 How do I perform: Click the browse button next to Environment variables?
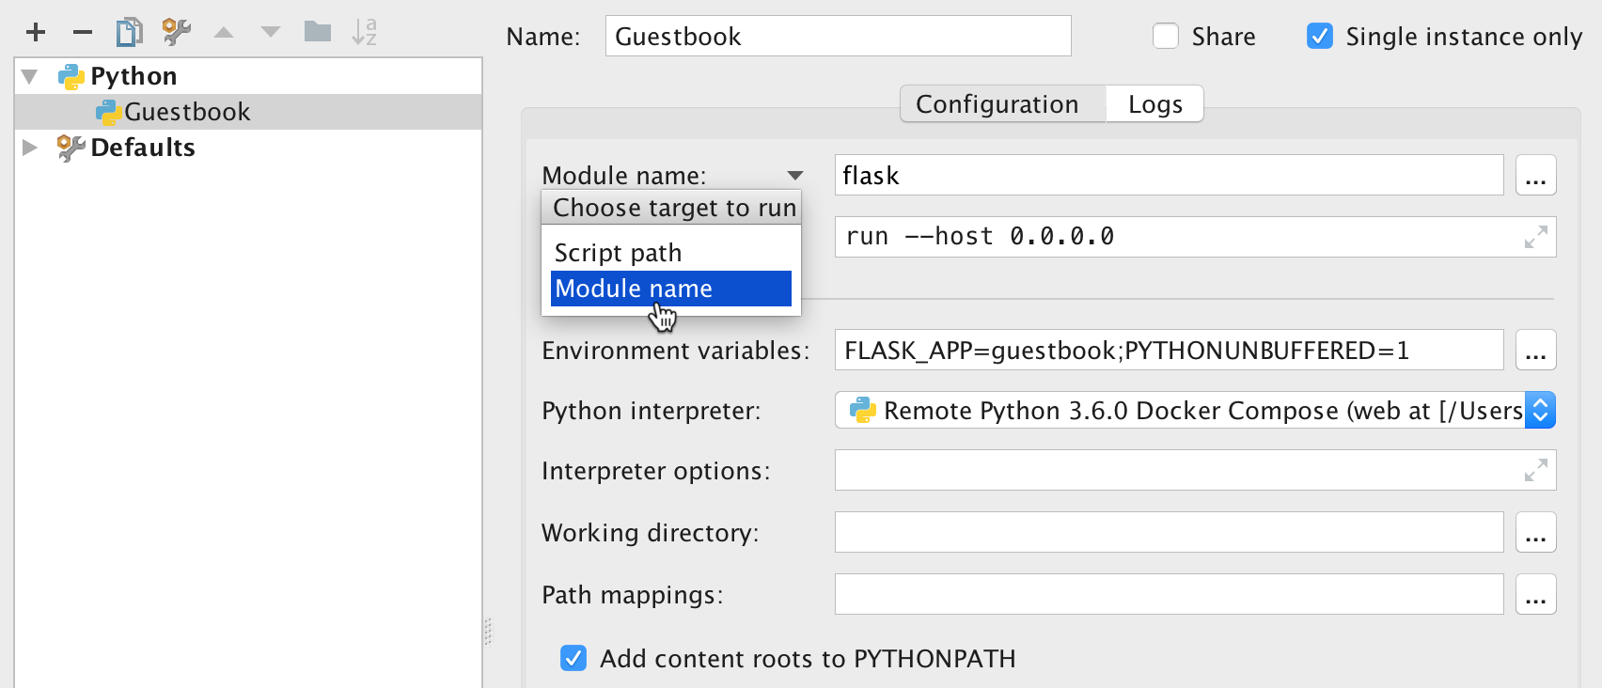click(1535, 351)
